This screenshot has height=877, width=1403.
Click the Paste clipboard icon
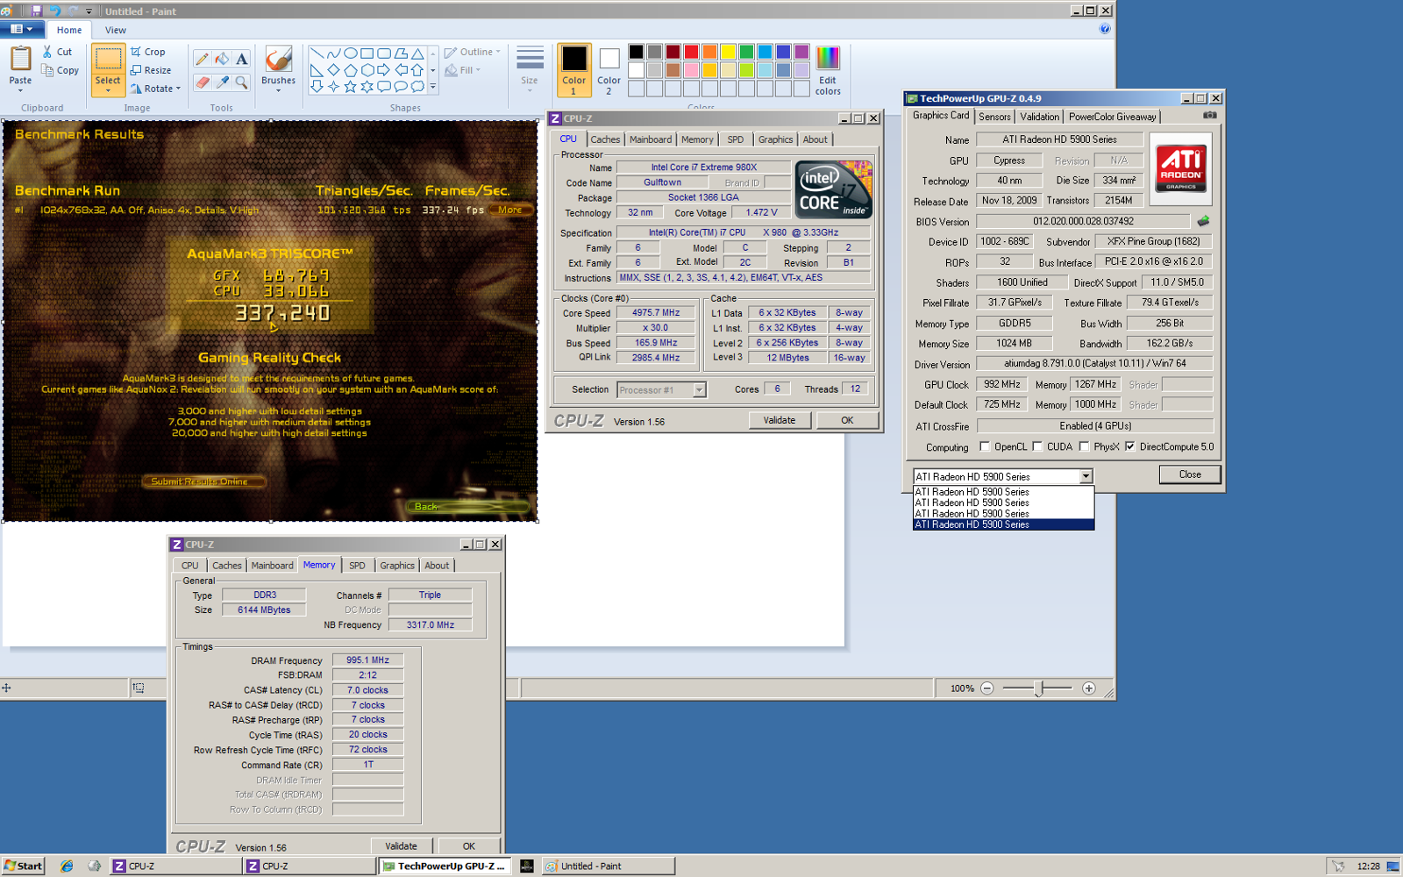point(20,59)
